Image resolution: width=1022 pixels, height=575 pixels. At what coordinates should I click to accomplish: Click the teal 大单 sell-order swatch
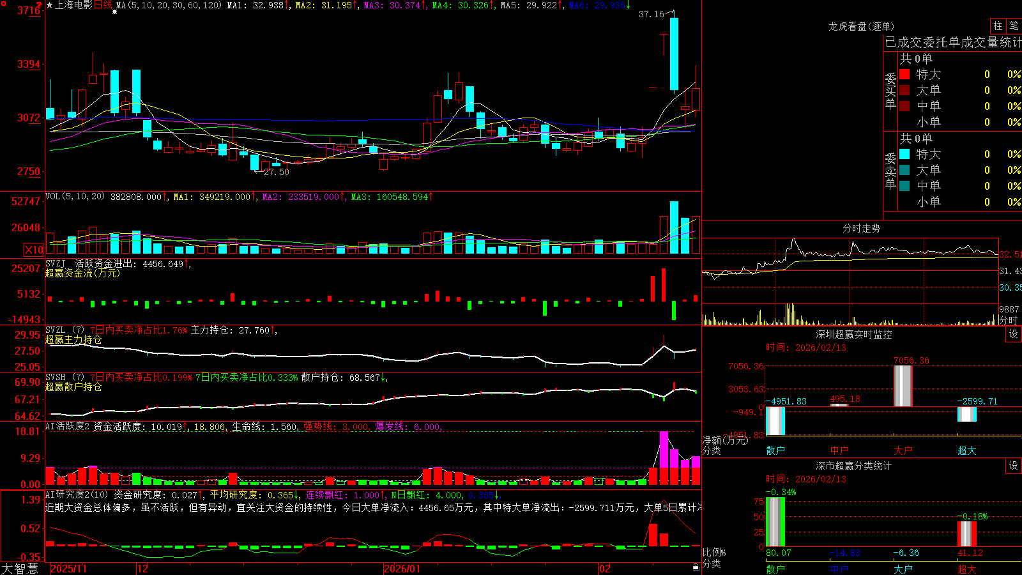tap(904, 170)
